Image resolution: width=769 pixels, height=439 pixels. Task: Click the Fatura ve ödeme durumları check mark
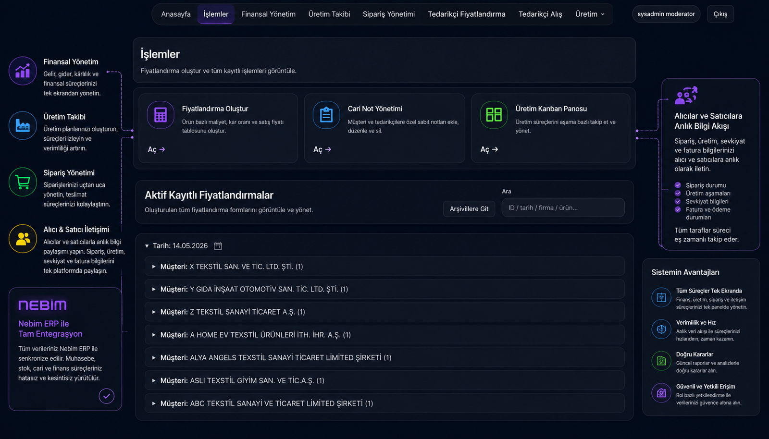[x=678, y=209]
